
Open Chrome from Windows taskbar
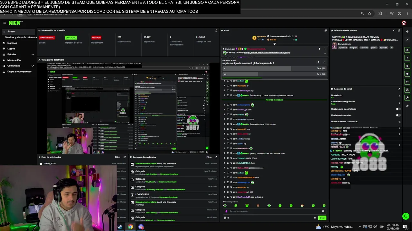tap(130, 227)
